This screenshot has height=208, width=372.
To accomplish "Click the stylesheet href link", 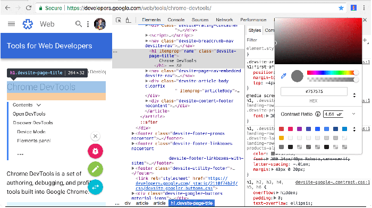I will click(x=187, y=184).
